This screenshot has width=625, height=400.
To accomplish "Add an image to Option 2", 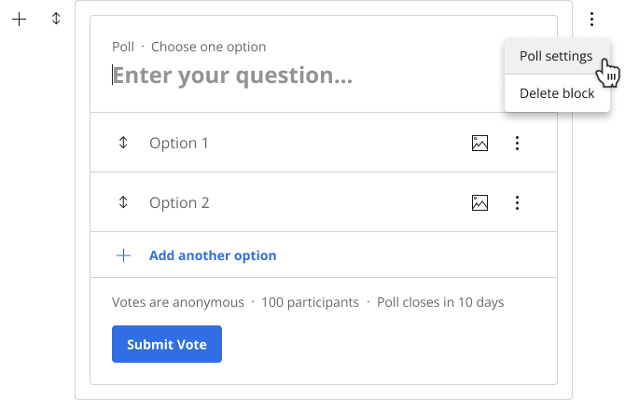I will [x=479, y=202].
